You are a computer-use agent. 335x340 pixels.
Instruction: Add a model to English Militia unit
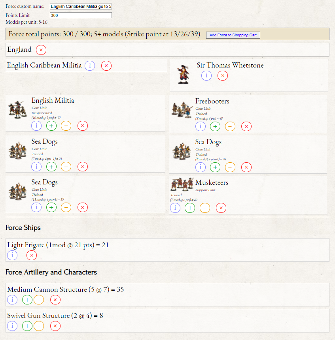(x=51, y=126)
